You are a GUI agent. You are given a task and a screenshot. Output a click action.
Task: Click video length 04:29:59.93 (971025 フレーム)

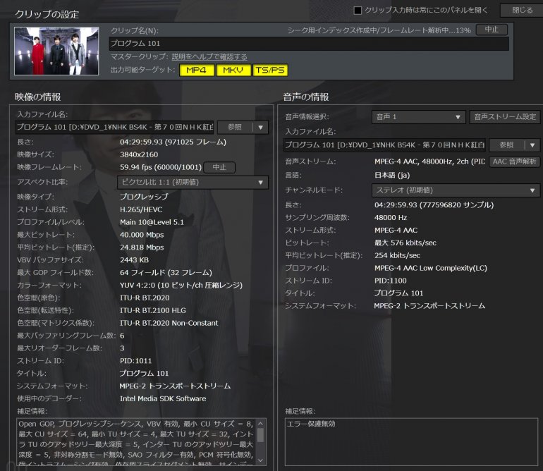(x=173, y=142)
